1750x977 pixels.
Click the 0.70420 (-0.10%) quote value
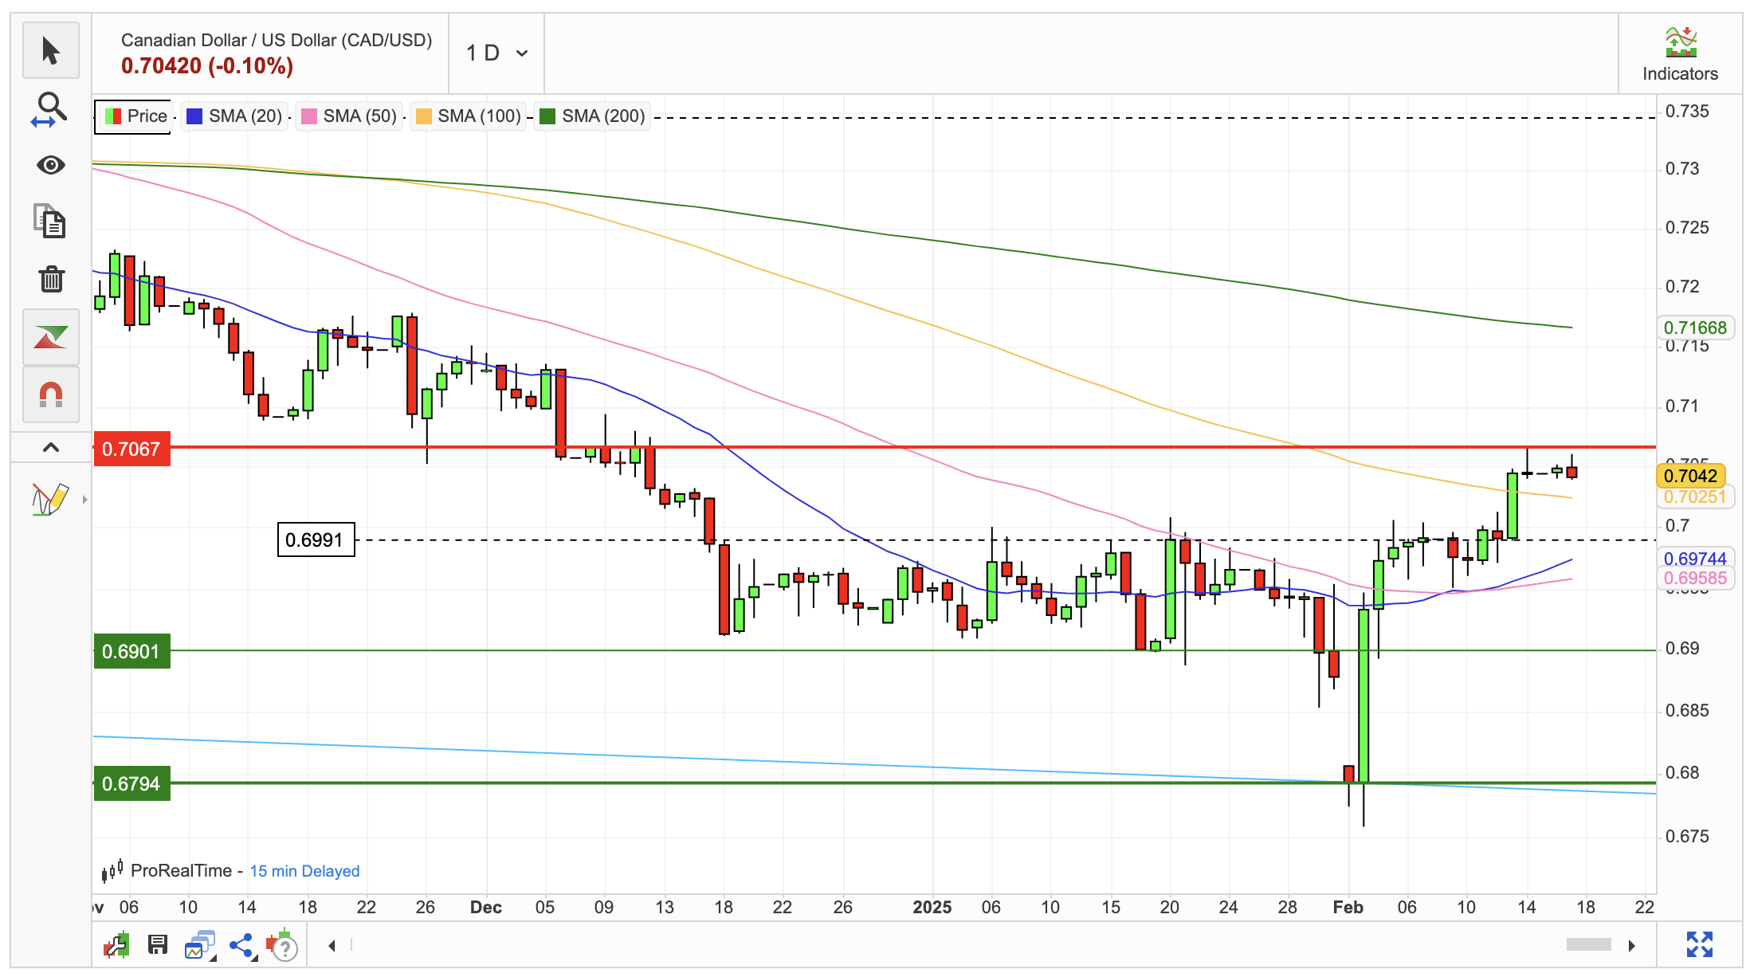(207, 66)
